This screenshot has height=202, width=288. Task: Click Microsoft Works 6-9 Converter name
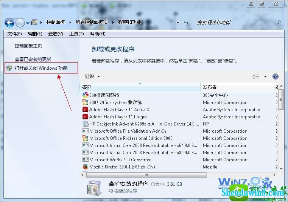(120, 160)
